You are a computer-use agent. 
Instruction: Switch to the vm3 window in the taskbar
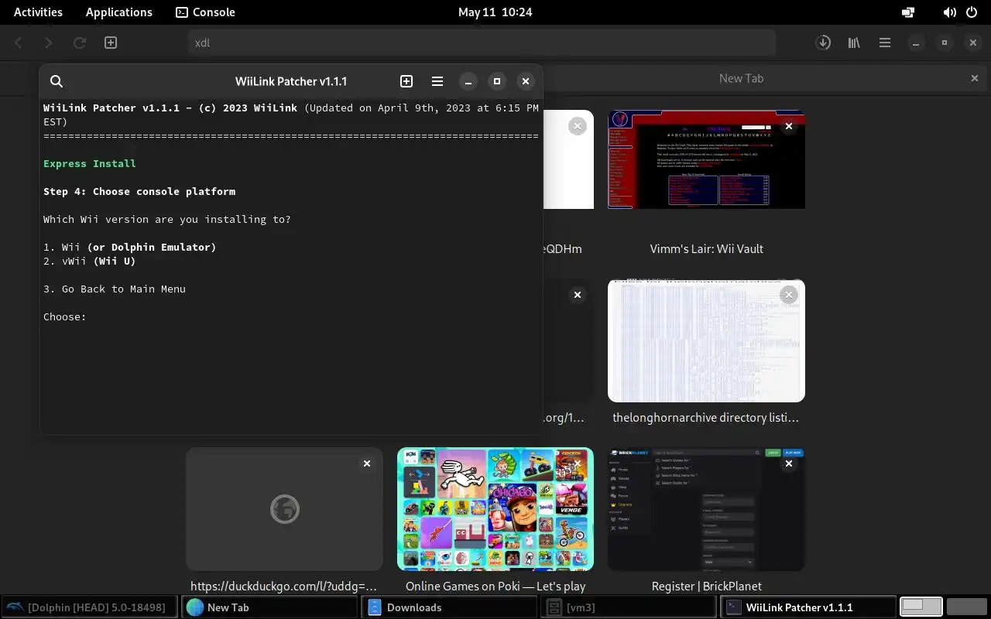[x=629, y=607]
